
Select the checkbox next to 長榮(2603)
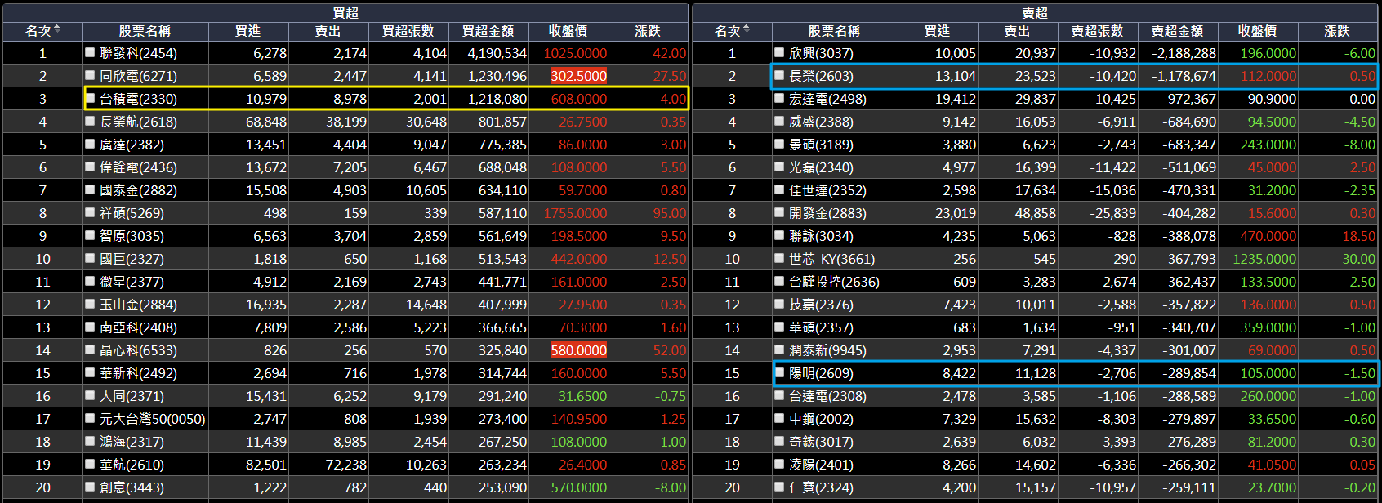tap(780, 75)
